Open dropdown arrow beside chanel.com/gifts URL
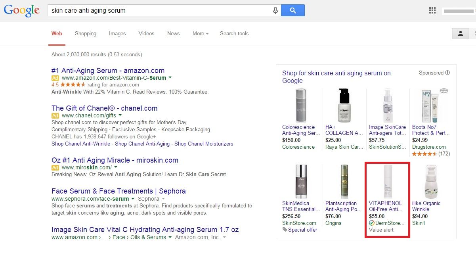 [x=120, y=115]
